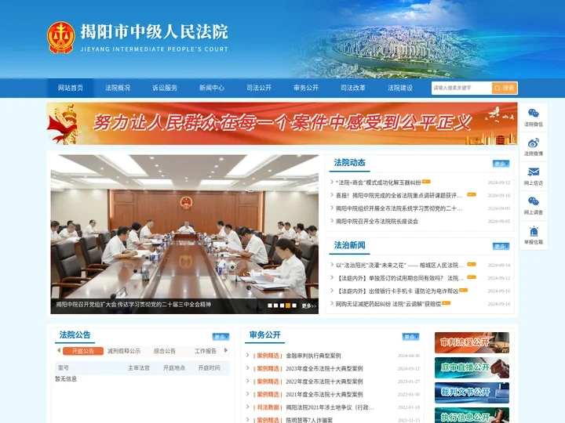Image resolution: width=565 pixels, height=423 pixels.
Task: Open 2021年度全市法院十大典型案例
Action: 324,395
